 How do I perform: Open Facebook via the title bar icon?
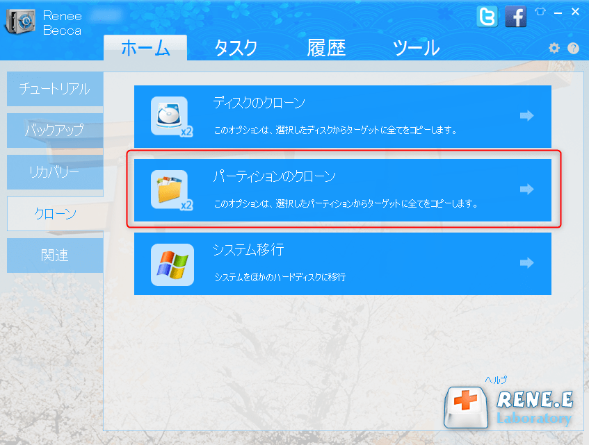tap(515, 17)
